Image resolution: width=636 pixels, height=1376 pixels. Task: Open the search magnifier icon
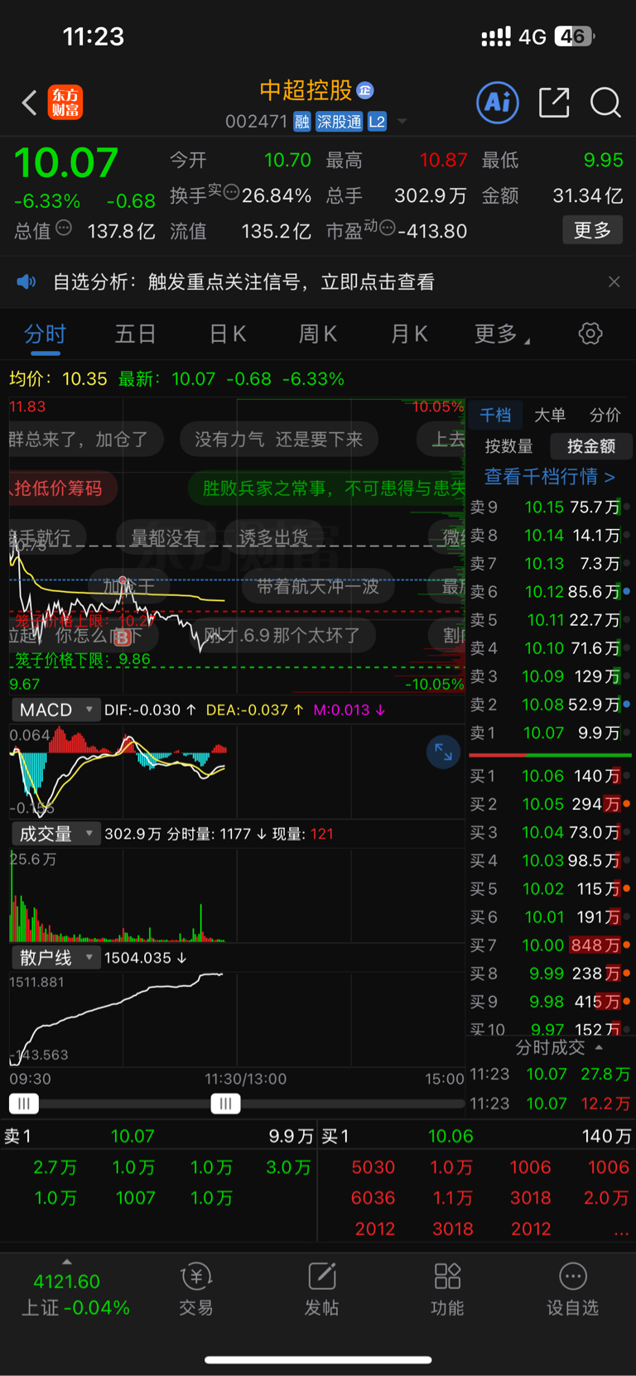605,103
